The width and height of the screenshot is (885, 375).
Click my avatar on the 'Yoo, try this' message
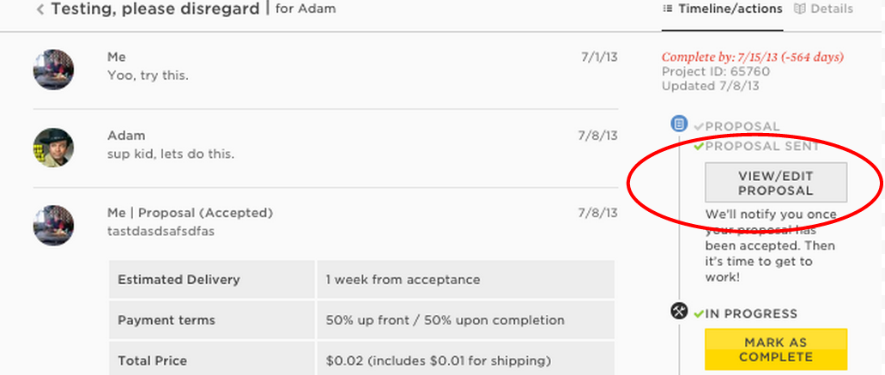pos(53,70)
